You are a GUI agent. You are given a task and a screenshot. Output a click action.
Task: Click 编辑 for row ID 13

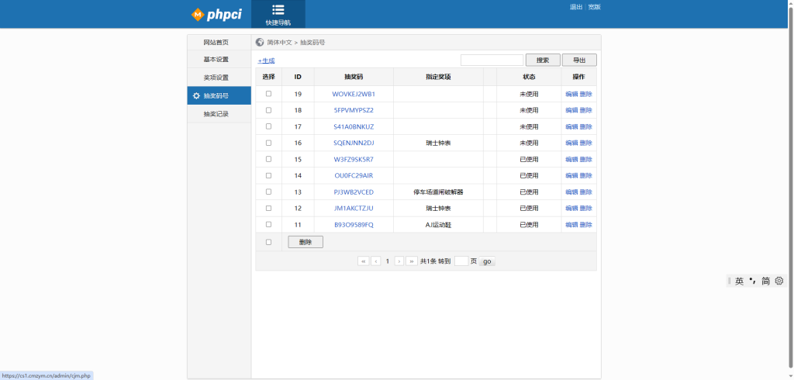(x=571, y=192)
